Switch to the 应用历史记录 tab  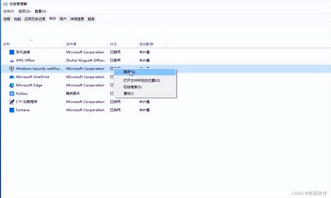point(35,19)
